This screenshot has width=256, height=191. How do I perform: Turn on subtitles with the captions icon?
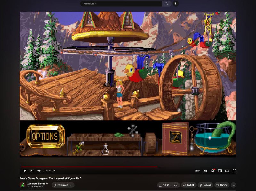click(205, 171)
